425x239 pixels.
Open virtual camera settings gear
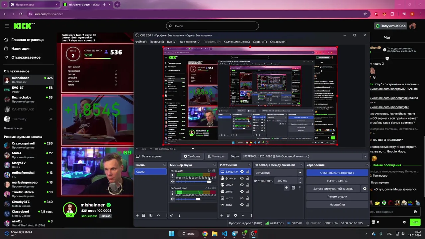pos(365,189)
